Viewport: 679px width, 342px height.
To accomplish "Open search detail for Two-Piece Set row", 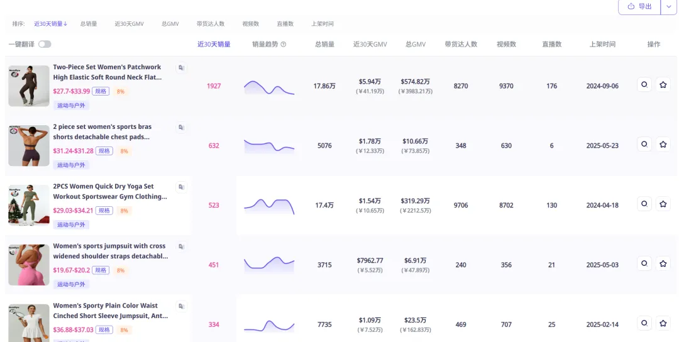I will pos(644,85).
